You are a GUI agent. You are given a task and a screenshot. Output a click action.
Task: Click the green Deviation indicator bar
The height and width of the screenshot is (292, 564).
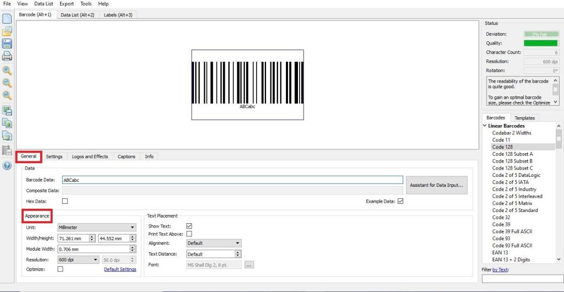[541, 34]
